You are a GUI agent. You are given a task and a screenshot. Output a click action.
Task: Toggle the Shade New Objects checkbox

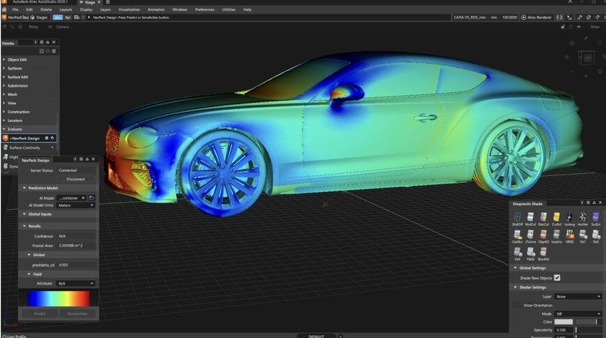[x=557, y=277]
